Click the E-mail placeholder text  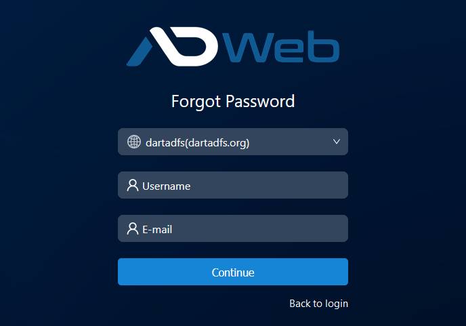pyautogui.click(x=157, y=230)
